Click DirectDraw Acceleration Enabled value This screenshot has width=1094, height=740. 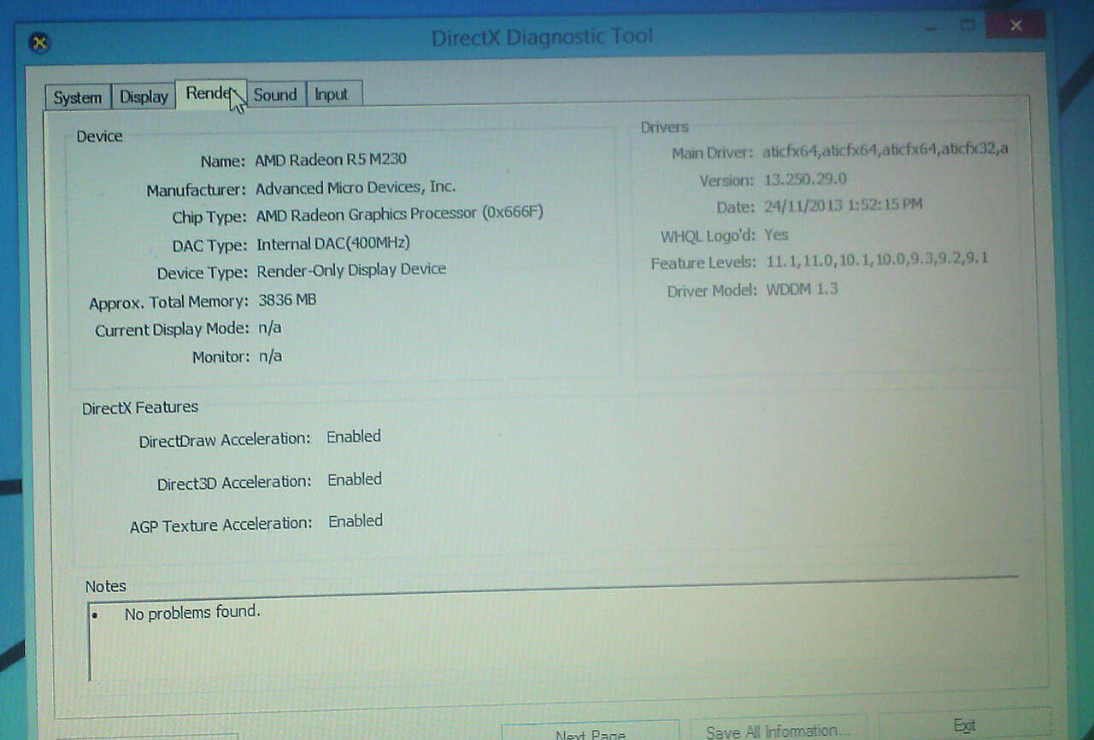[x=354, y=437]
